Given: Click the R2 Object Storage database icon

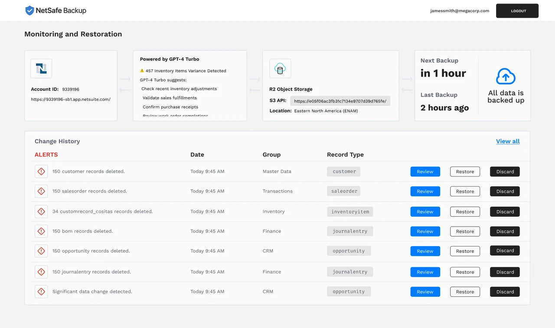Looking at the screenshot, I should pyautogui.click(x=280, y=68).
